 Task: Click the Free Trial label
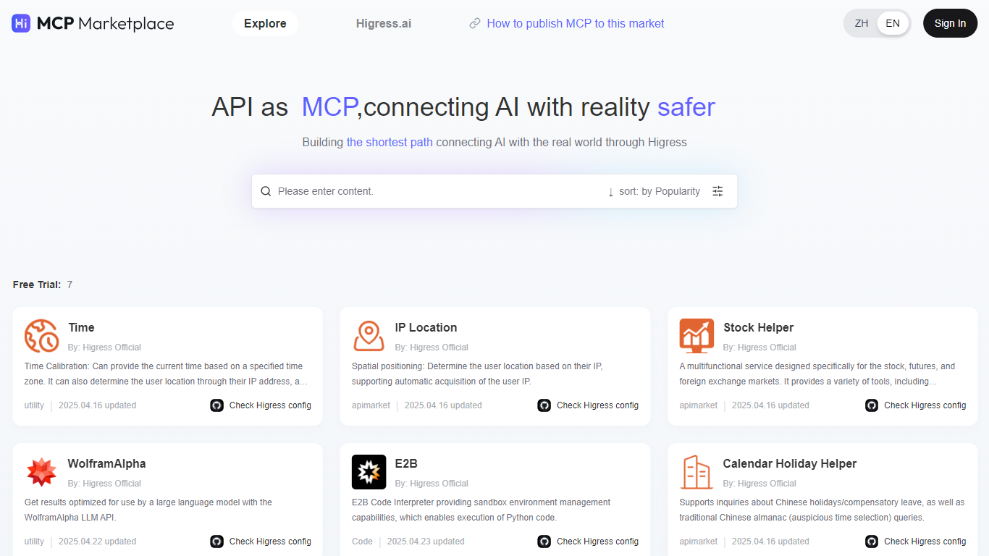point(37,285)
